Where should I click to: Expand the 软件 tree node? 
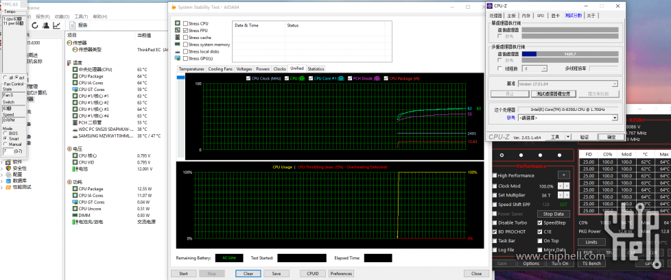[2, 162]
